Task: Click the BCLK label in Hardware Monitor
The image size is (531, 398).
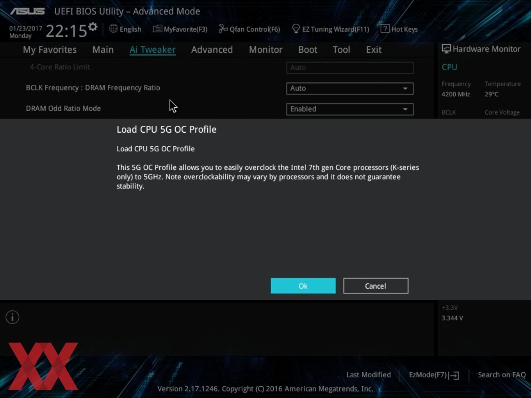Action: tap(449, 112)
